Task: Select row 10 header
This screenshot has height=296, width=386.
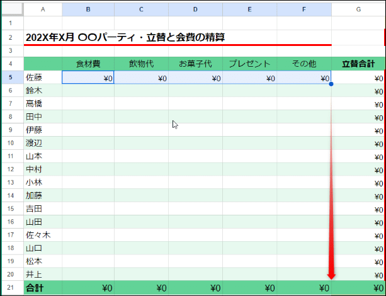Action: 10,143
